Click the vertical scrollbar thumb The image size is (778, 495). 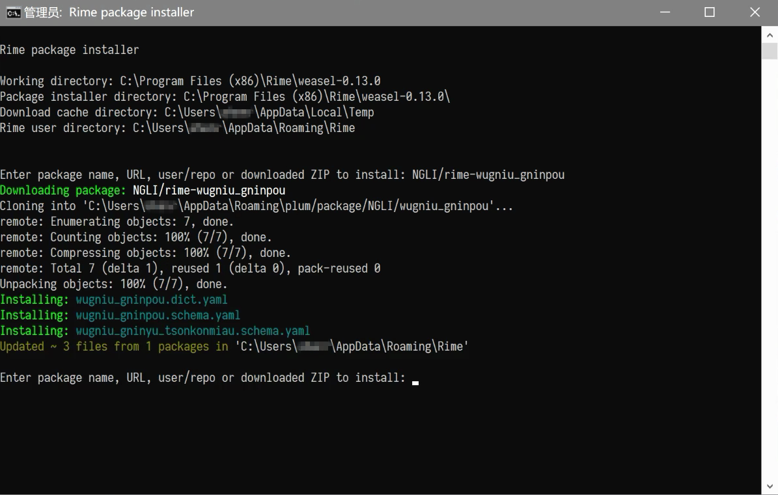[769, 51]
